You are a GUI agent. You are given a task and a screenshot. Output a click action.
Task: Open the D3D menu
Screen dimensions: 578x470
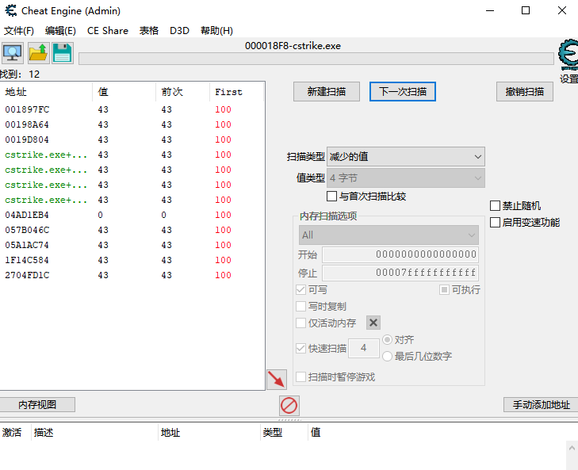click(179, 31)
